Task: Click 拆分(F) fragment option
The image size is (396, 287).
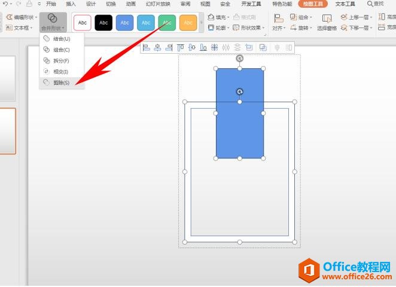Action: coord(61,60)
